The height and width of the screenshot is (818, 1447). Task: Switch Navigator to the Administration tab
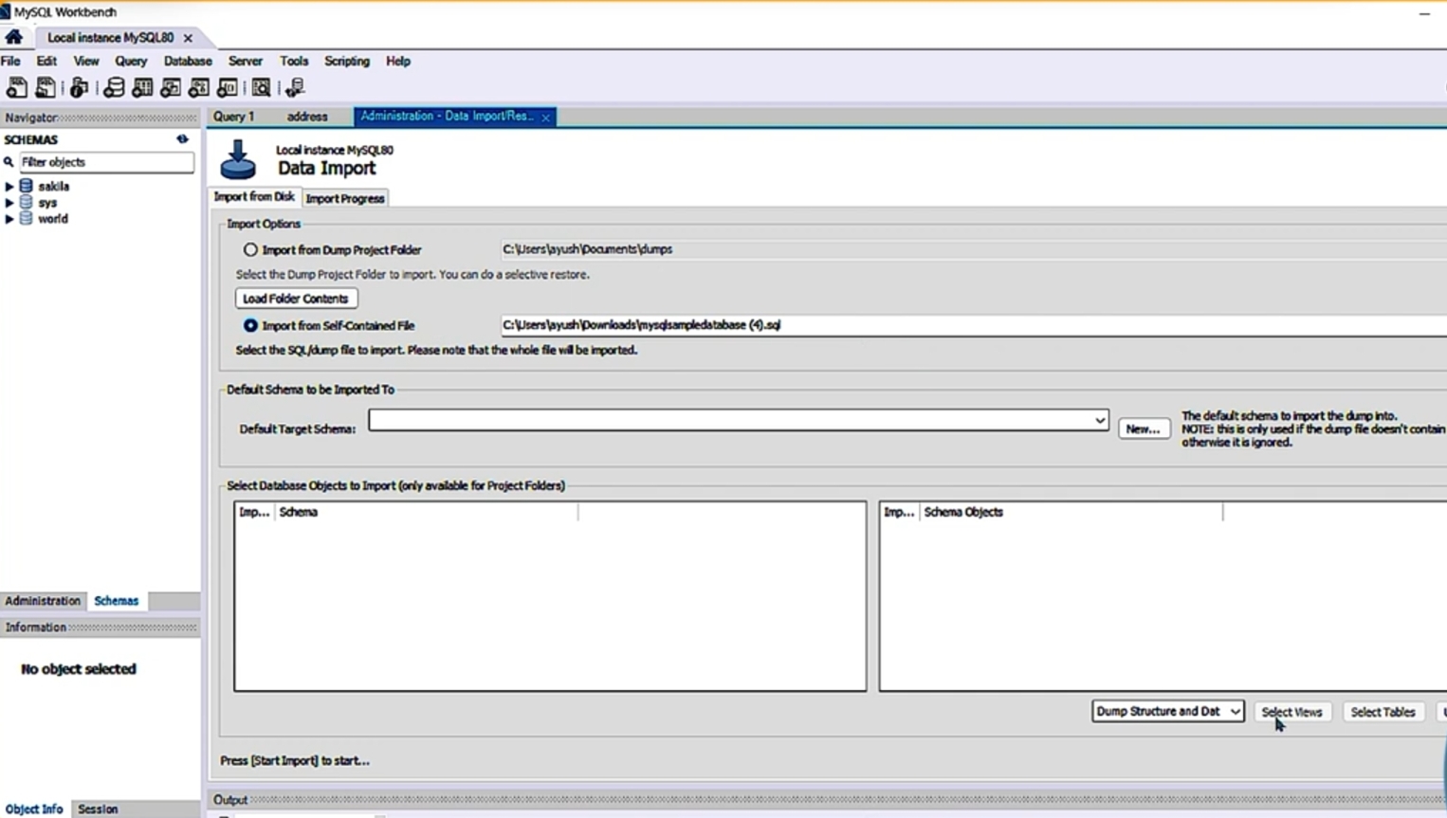pos(43,601)
